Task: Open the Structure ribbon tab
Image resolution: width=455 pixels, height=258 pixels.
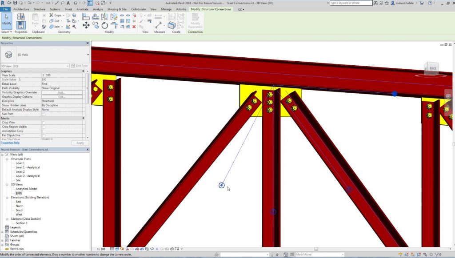Action: 39,9
